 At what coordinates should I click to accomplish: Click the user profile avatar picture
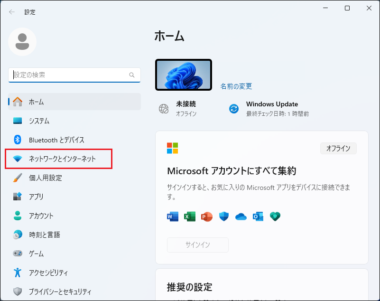22,42
